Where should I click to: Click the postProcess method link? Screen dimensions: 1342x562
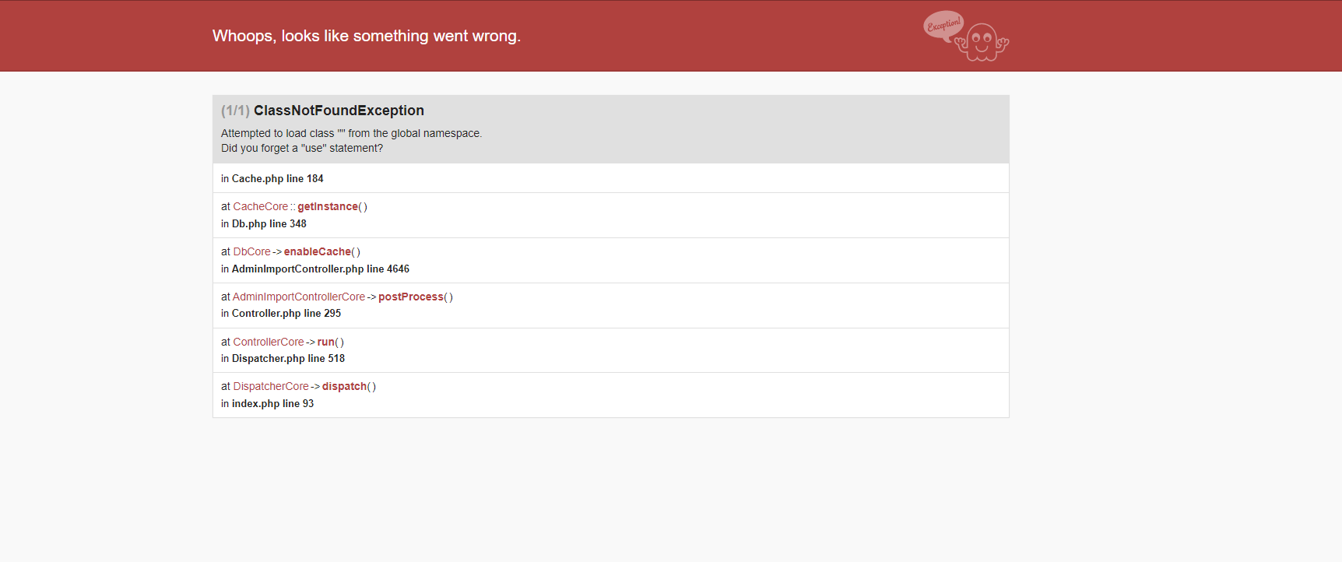coord(411,297)
